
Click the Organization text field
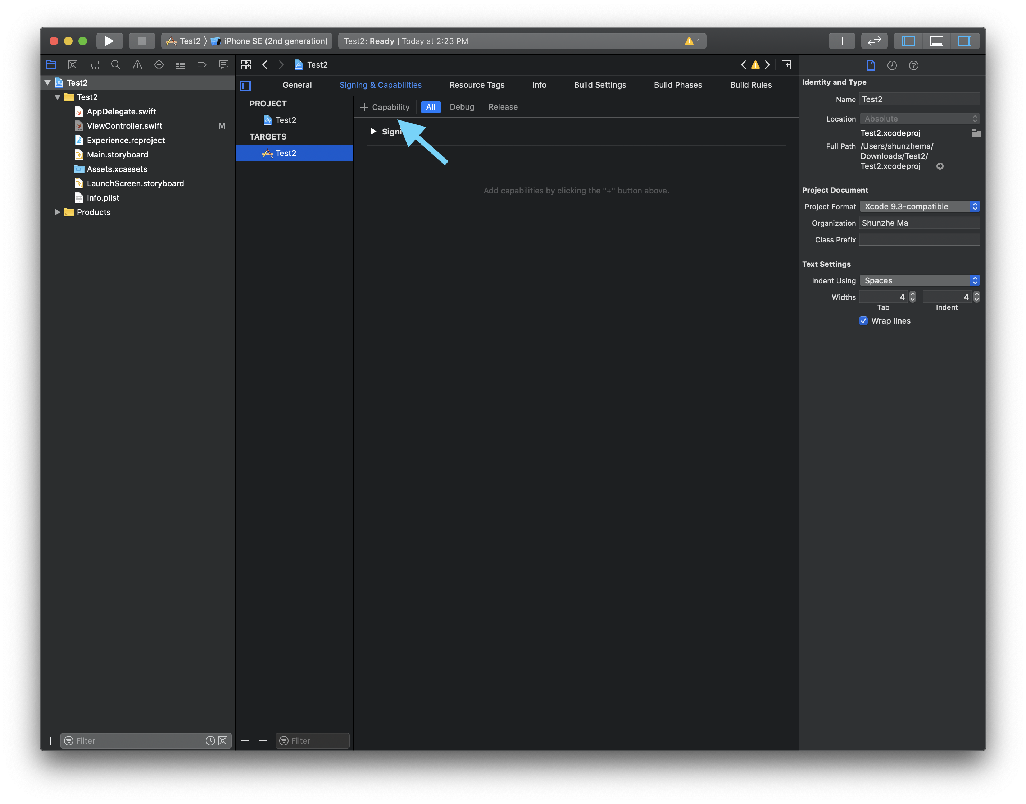click(x=920, y=223)
